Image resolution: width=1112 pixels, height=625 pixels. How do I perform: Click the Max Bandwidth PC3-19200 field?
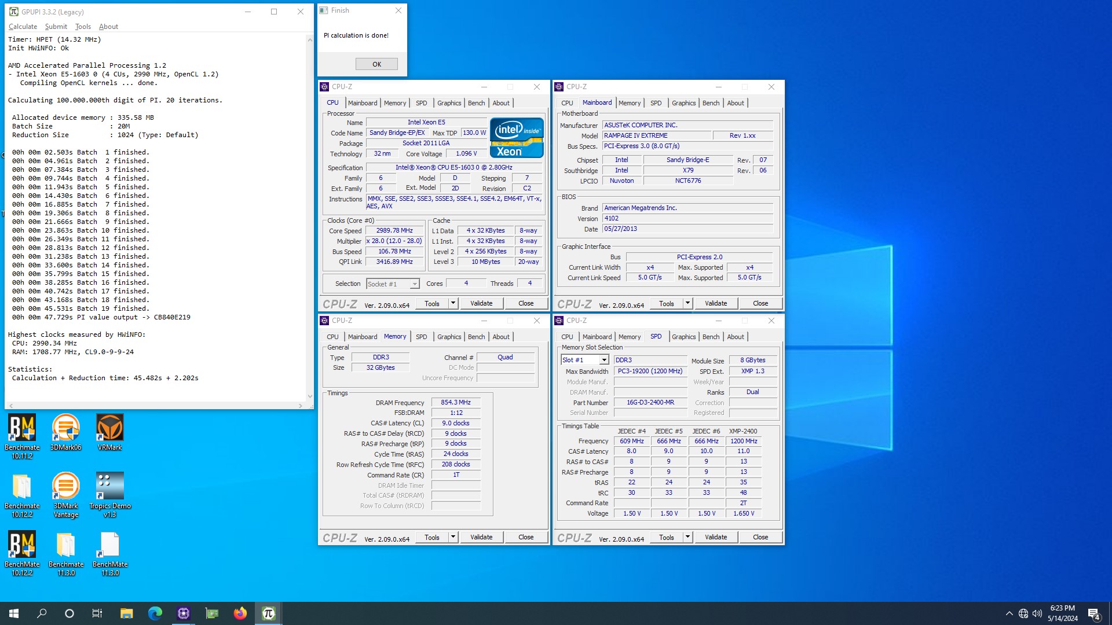(x=650, y=371)
